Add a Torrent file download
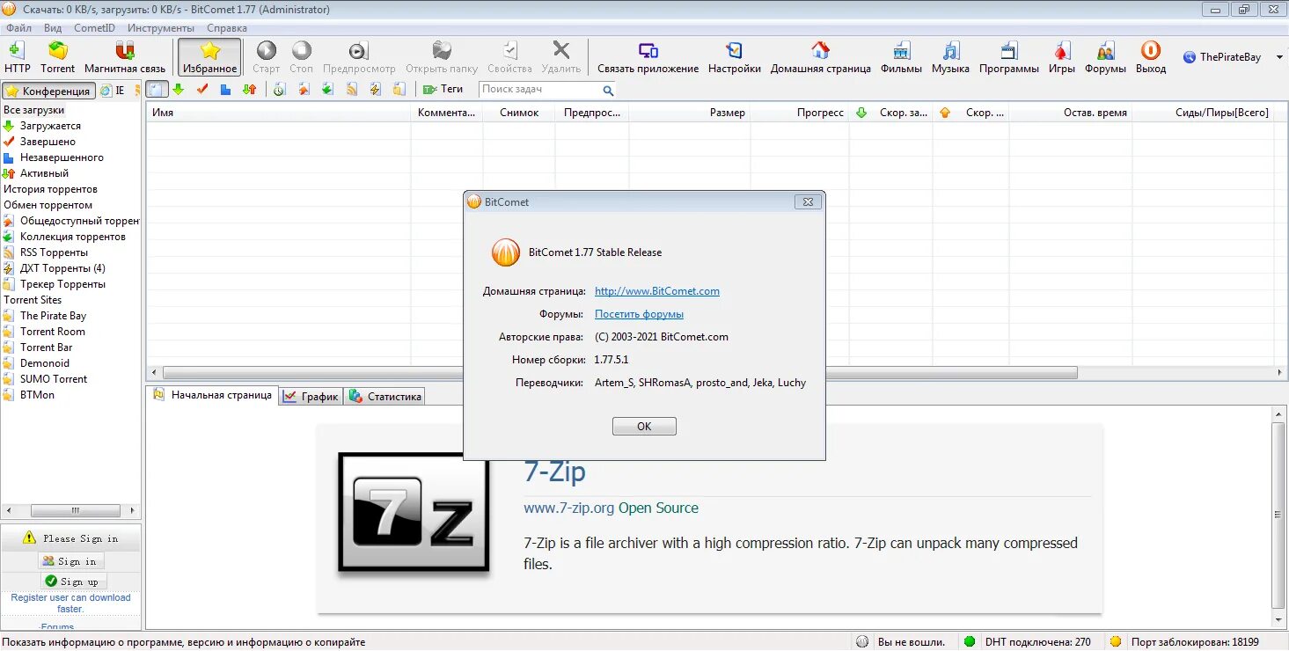Screen dimensions: 1289x651 tap(58, 56)
